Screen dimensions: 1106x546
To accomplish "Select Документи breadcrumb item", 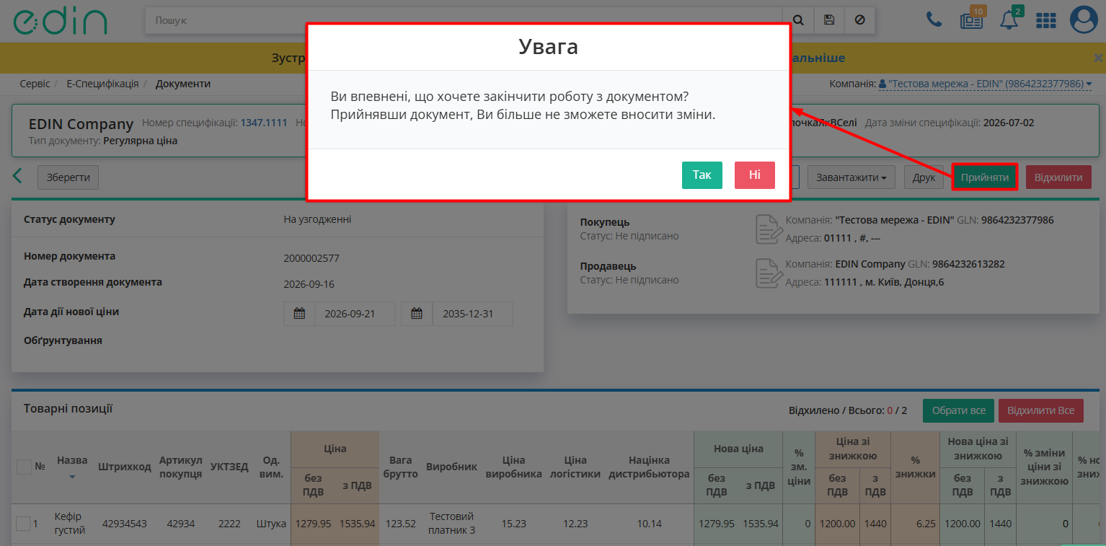I will coord(183,84).
